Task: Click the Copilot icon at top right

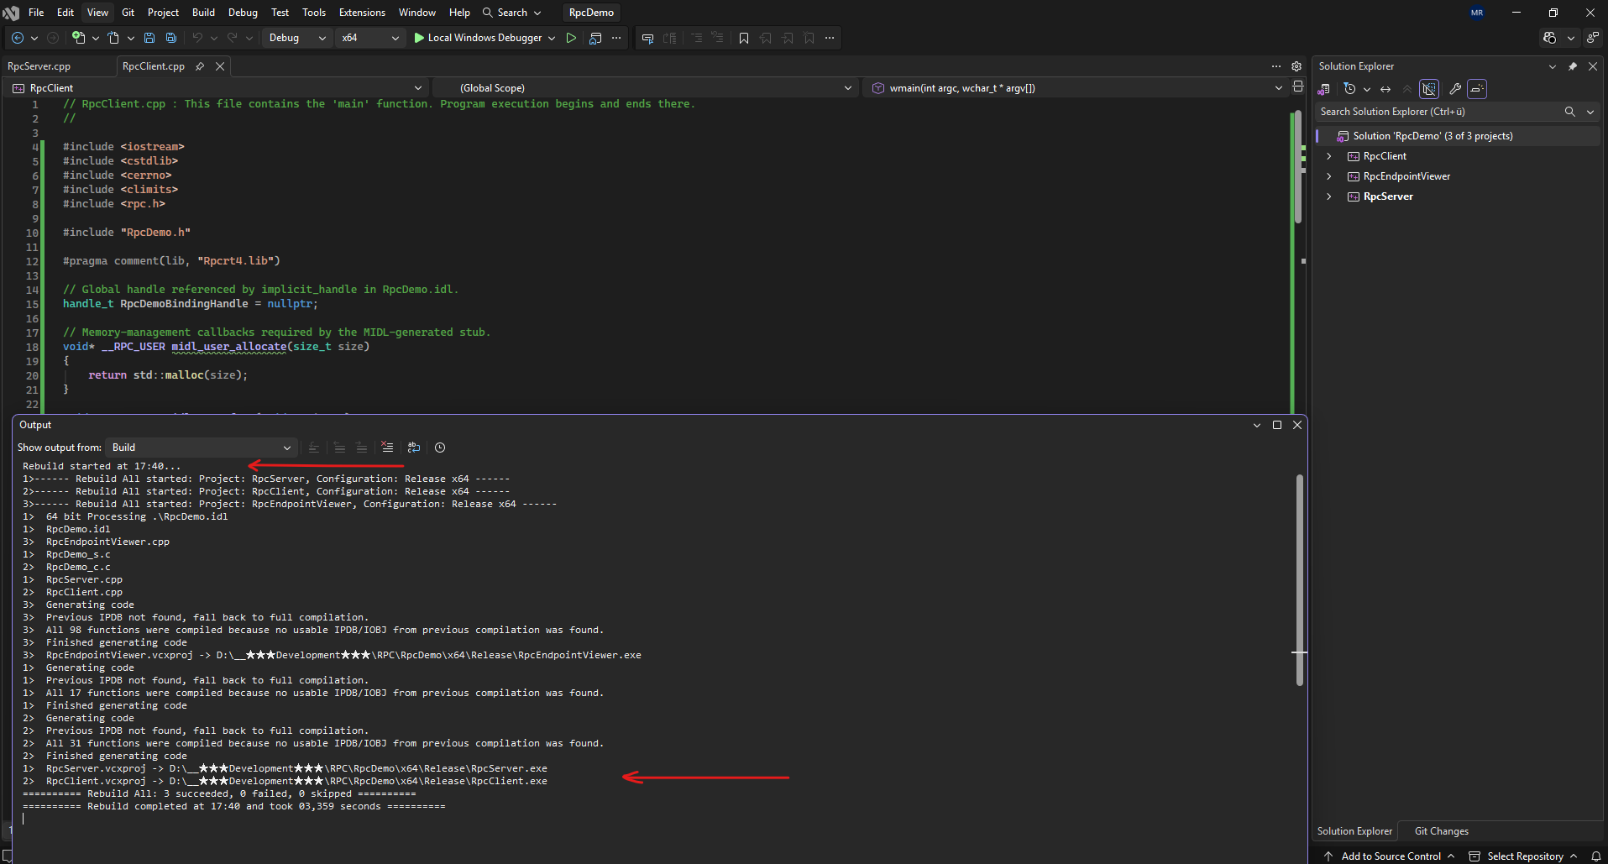Action: pyautogui.click(x=1550, y=38)
